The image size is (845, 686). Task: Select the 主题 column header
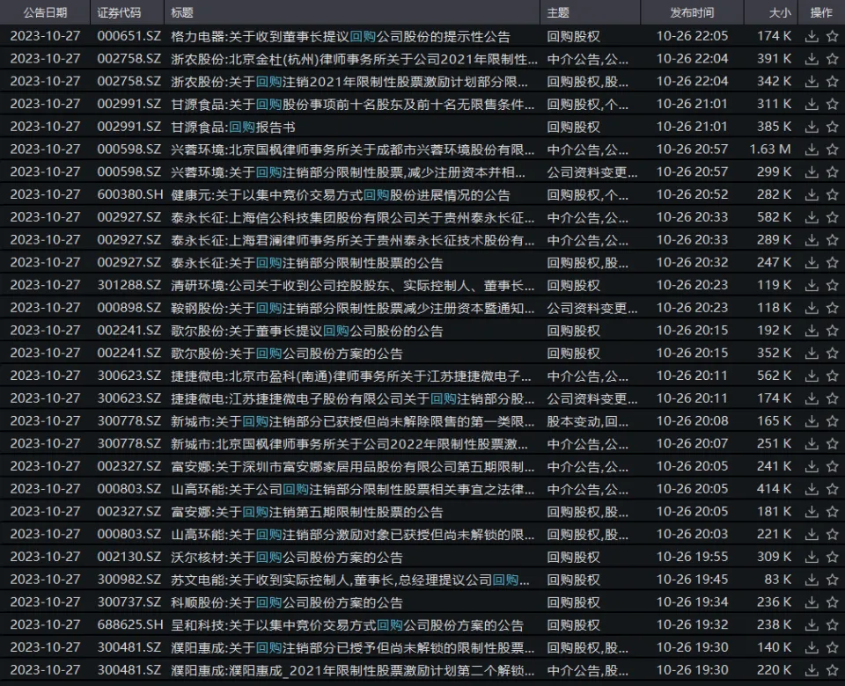pos(558,13)
